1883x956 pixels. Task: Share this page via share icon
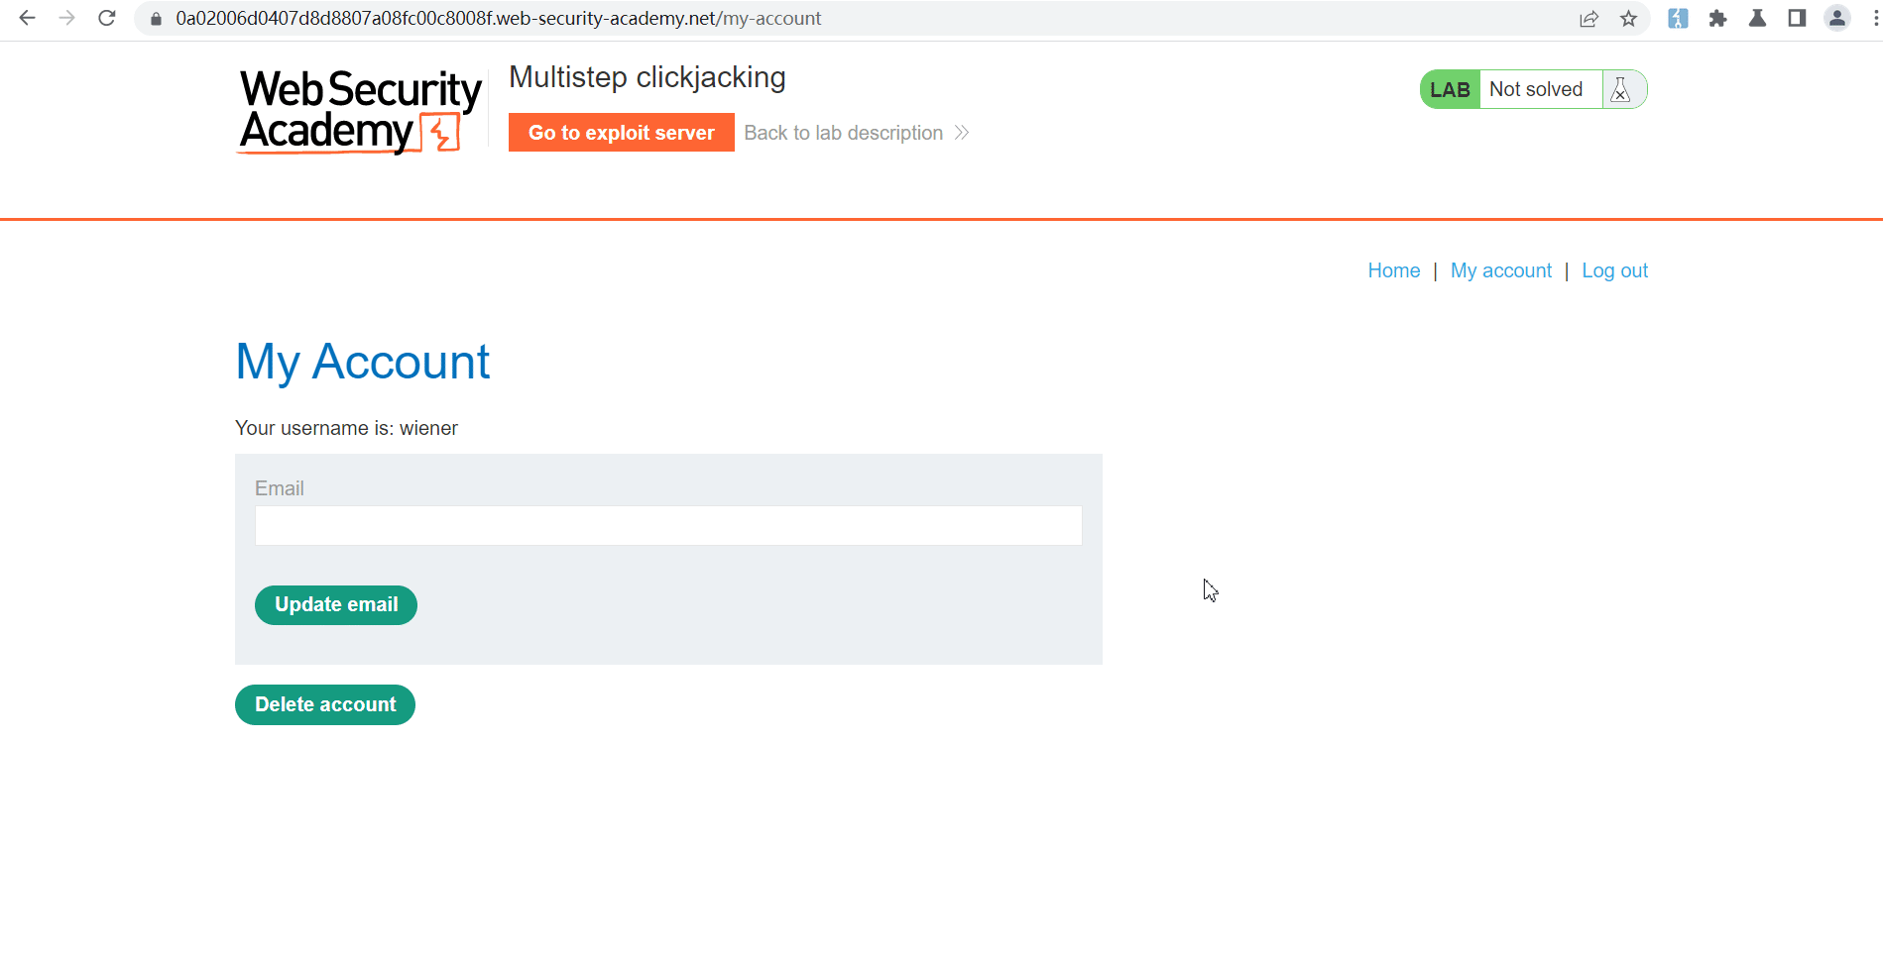[x=1589, y=19]
